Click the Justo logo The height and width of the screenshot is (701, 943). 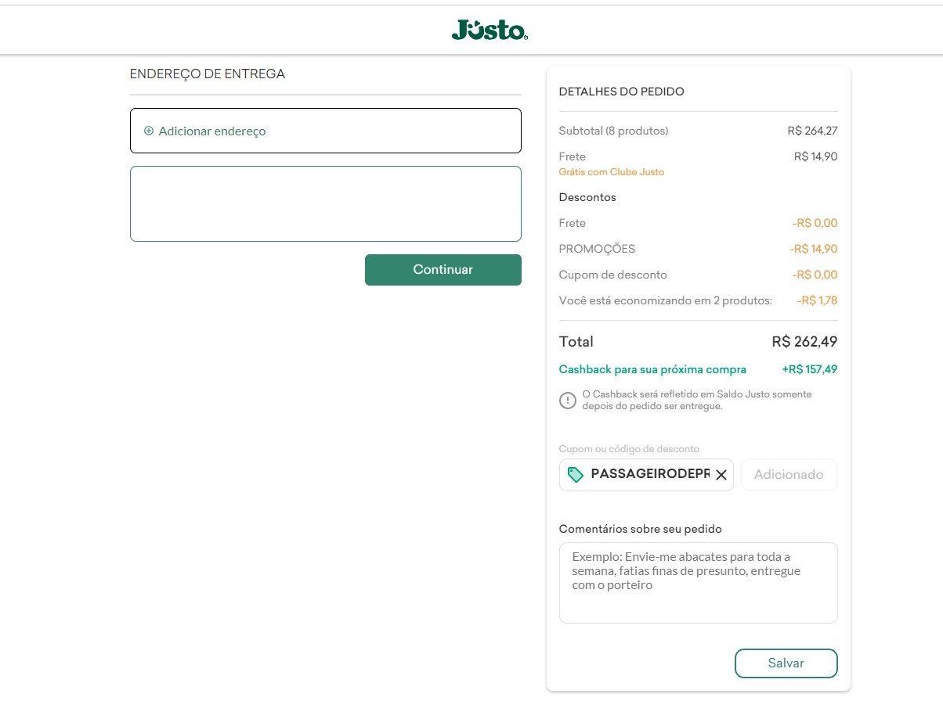(490, 30)
